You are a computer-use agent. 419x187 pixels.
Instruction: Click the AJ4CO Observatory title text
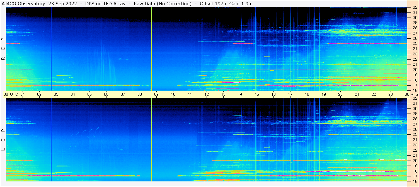tap(23, 4)
